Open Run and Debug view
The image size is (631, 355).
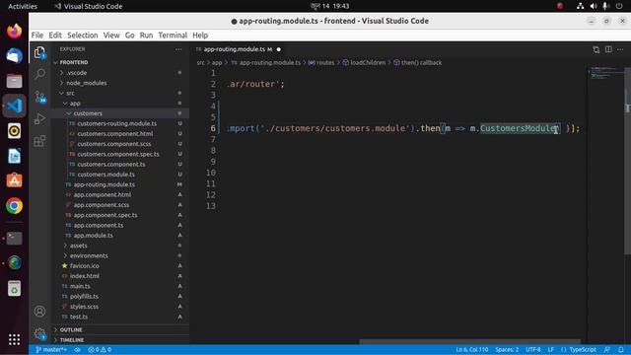click(39, 118)
